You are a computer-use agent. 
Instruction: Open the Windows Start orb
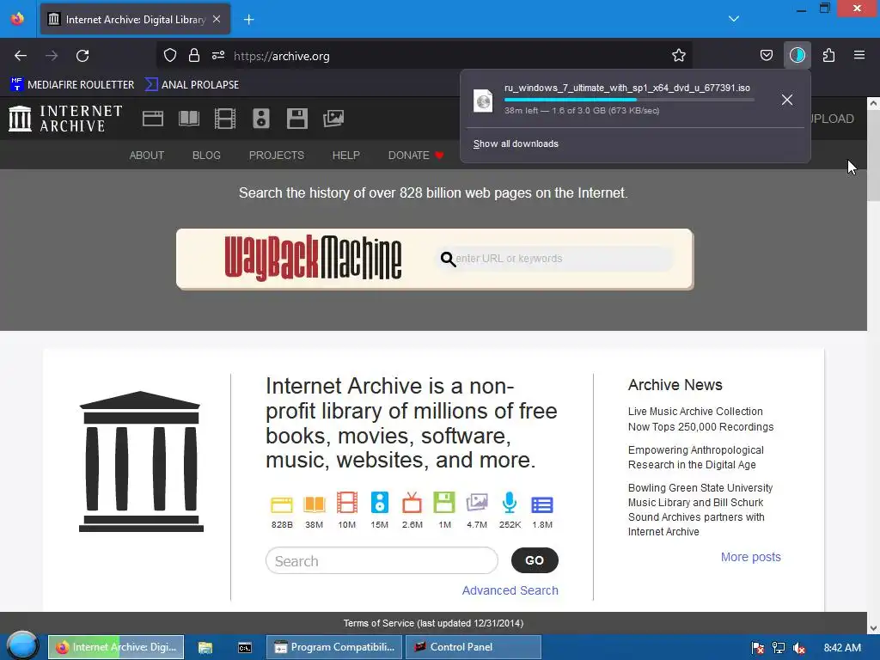(22, 646)
